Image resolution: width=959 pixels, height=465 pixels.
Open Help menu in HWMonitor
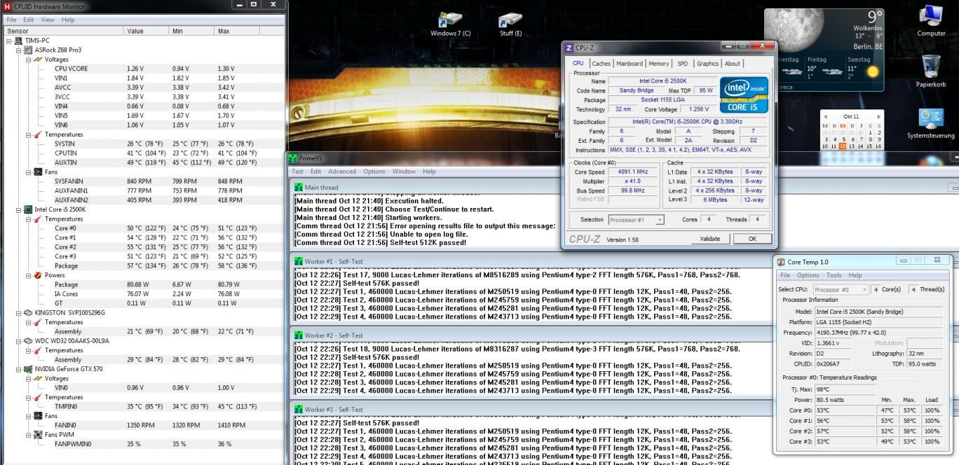click(x=68, y=20)
